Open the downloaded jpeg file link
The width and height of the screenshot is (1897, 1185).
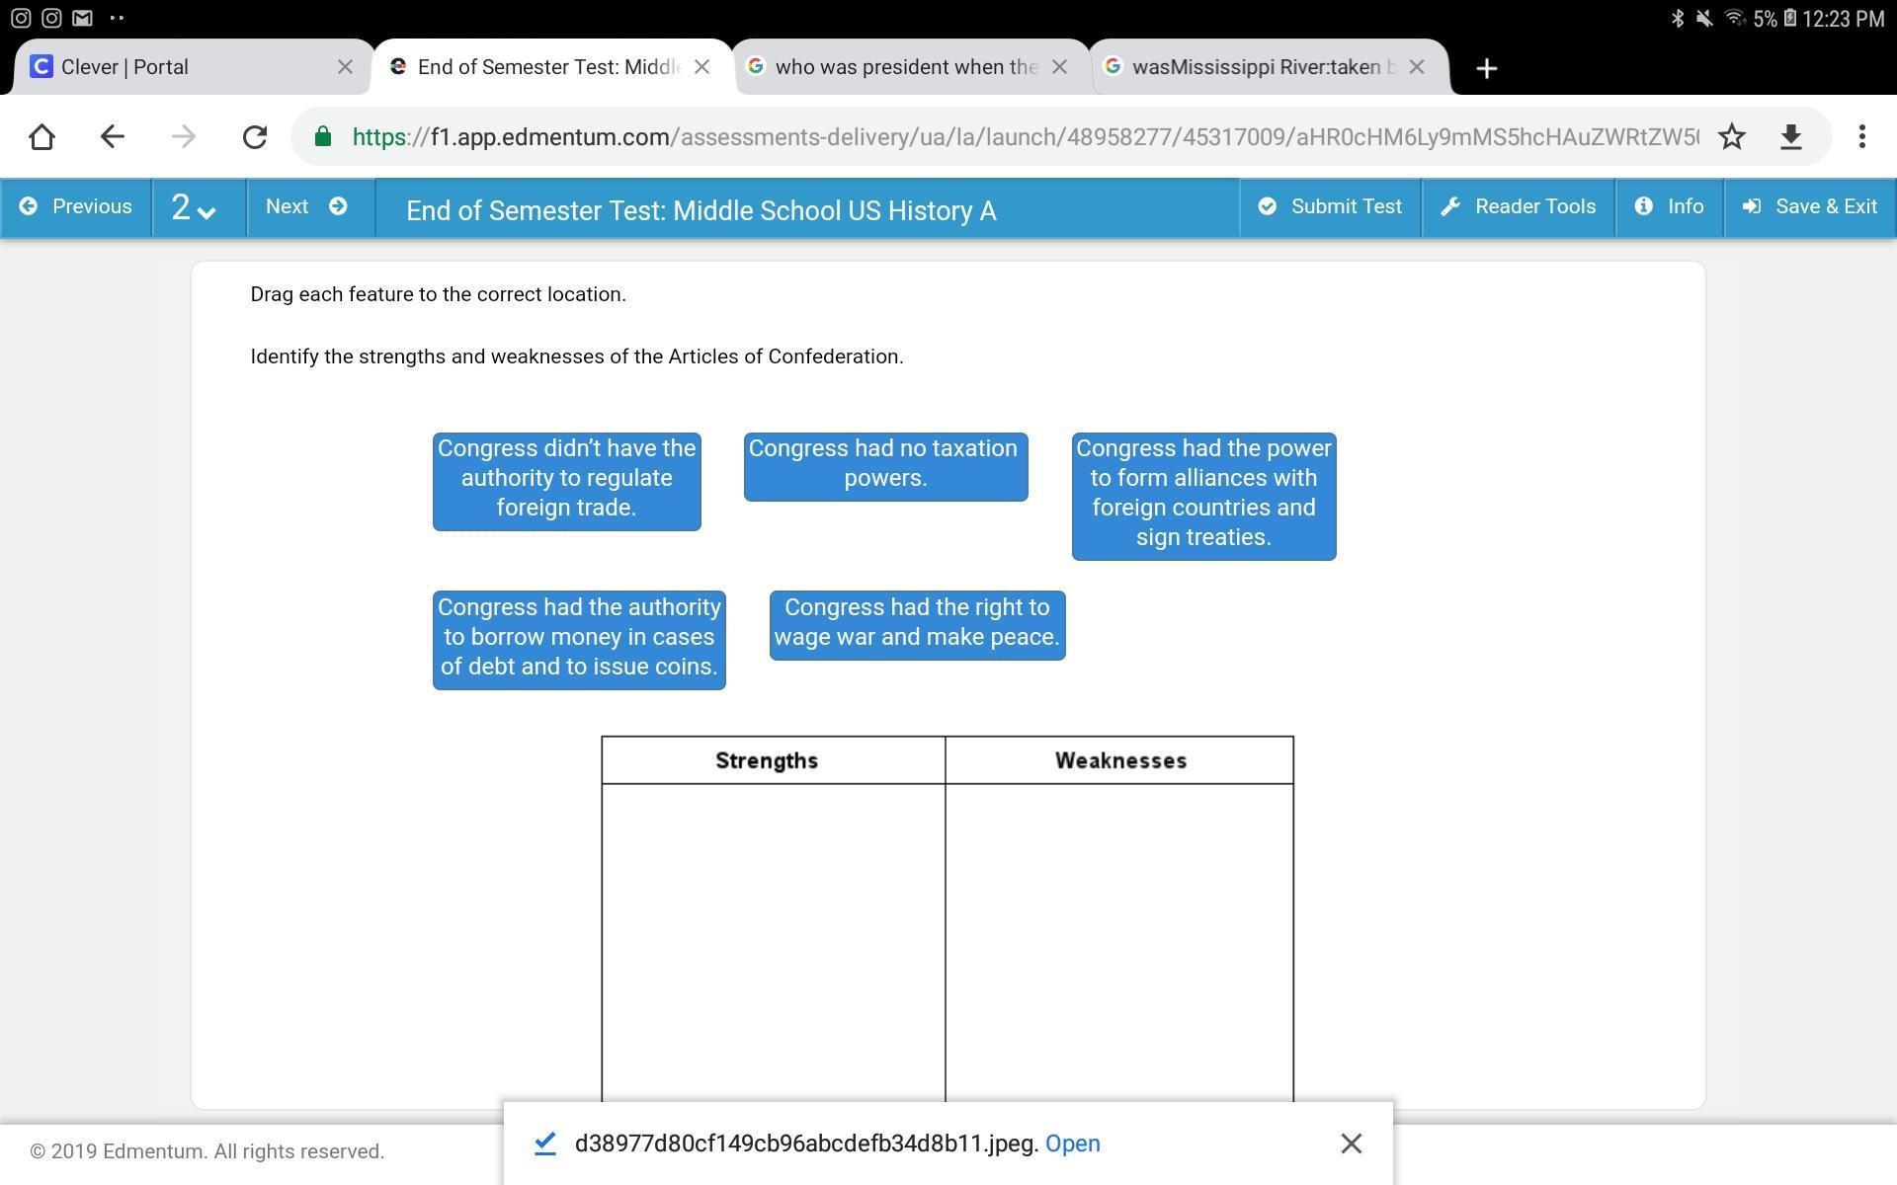[1072, 1144]
